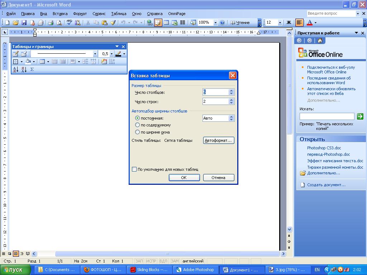This screenshot has height=275, width=367.
Task: Click the Document Map icon
Action: [193, 23]
